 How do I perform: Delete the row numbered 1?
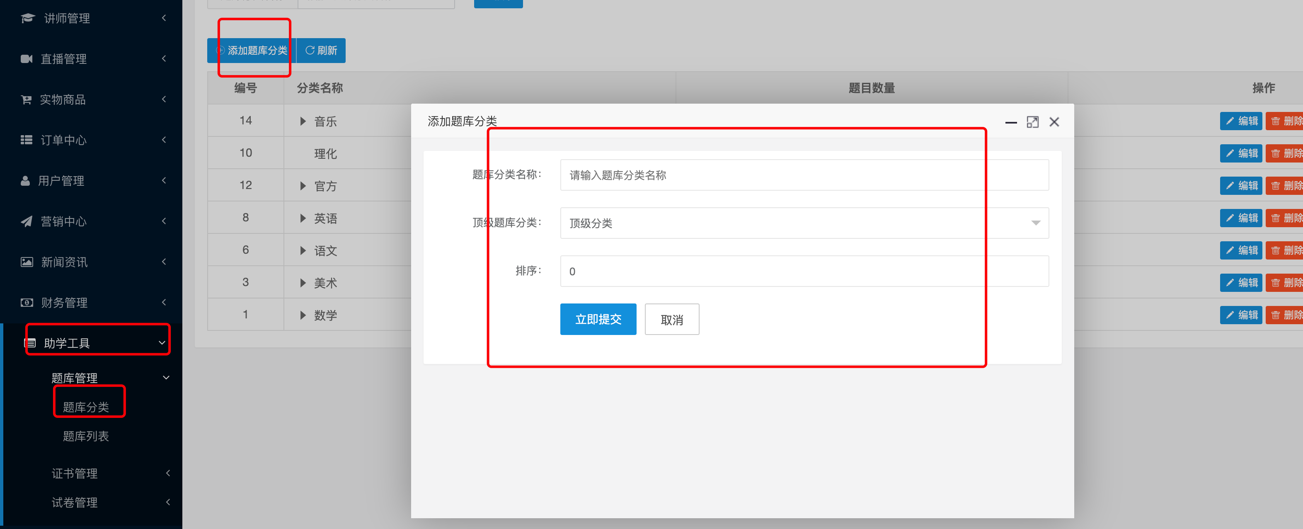1284,315
